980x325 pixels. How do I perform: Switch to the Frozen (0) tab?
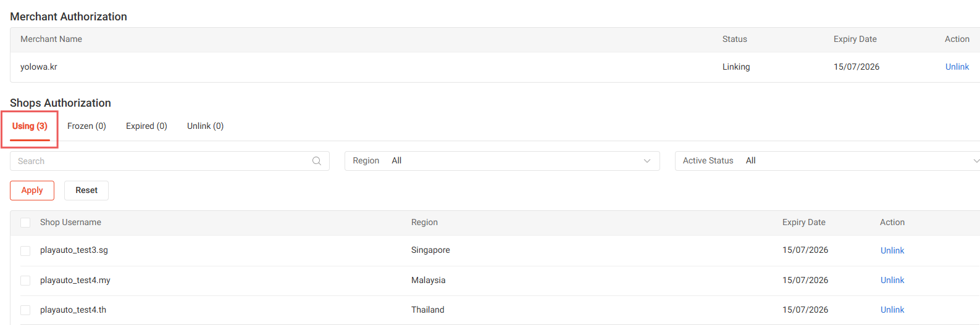pyautogui.click(x=86, y=126)
